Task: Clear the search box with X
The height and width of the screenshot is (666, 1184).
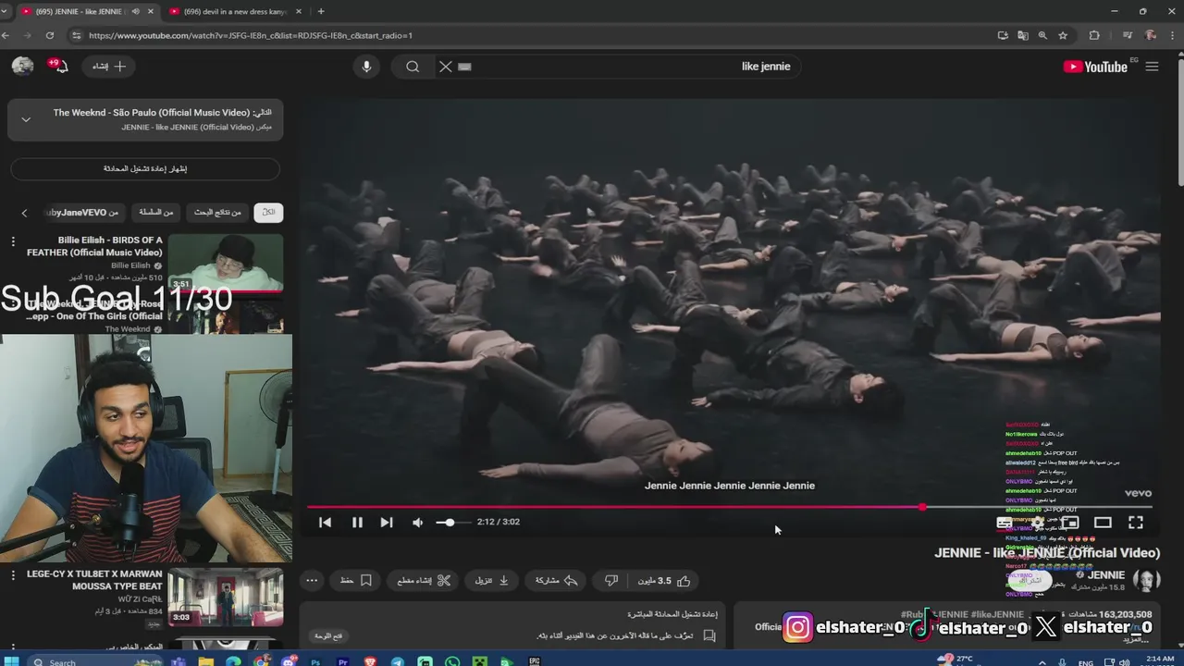Action: coord(445,67)
